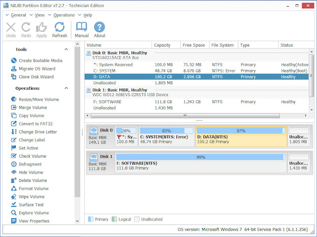
Task: Select Disk 1 header row in list
Action: 197,92
